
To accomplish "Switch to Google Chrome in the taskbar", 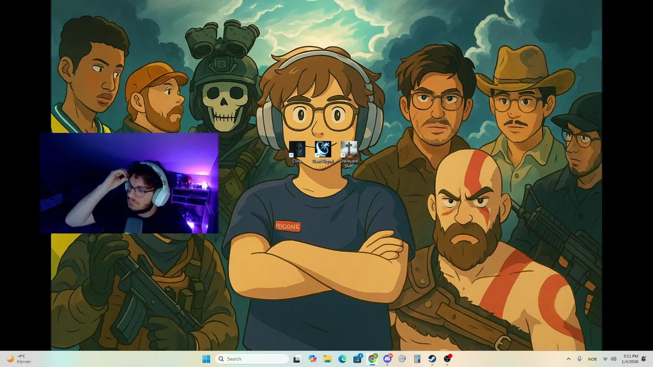I will tap(372, 359).
